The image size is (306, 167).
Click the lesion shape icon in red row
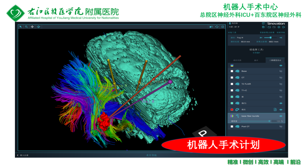point(237,109)
